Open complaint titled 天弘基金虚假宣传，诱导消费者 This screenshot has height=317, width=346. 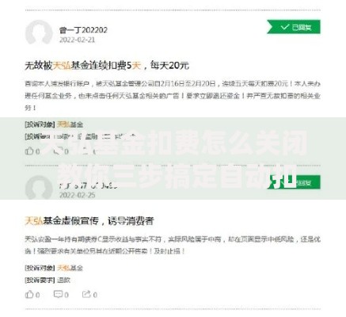coord(89,221)
